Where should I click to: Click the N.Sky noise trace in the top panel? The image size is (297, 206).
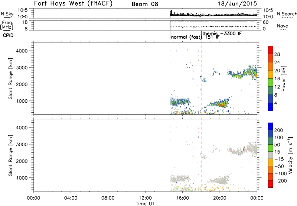pos(213,15)
